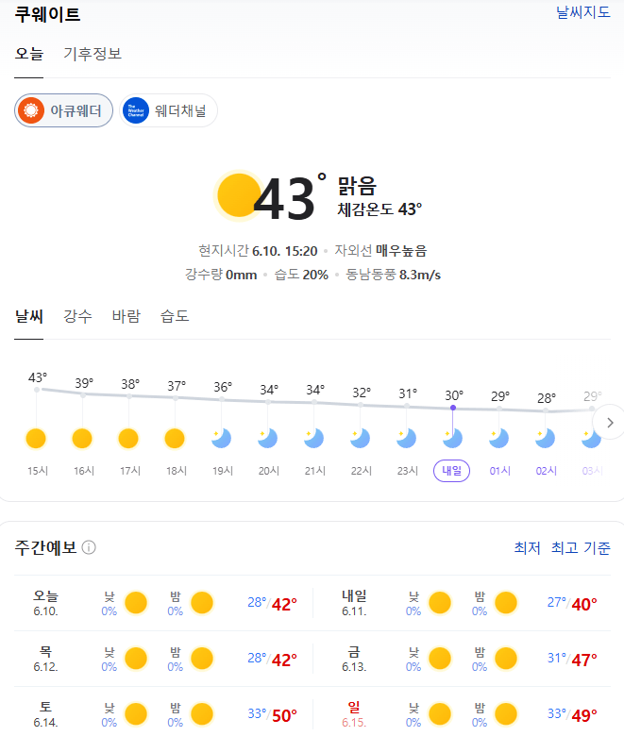624x736 pixels.
Task: Click 금 6.13. daytime sun icon
Action: coord(439,659)
